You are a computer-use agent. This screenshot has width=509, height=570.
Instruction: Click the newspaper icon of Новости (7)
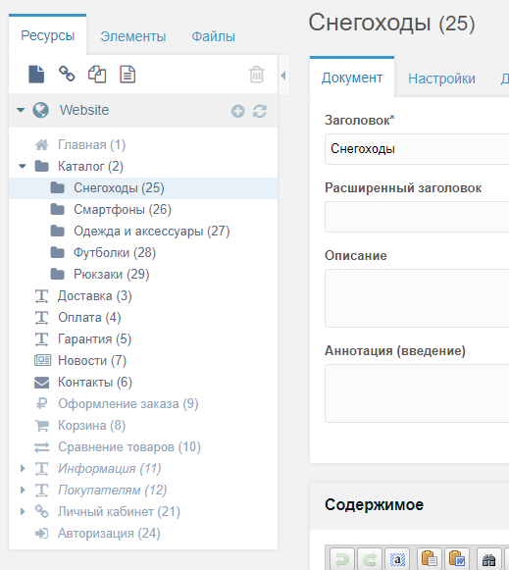click(42, 360)
